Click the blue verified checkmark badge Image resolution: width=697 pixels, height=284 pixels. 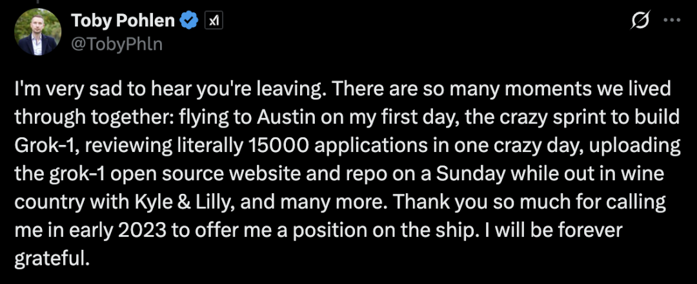188,21
